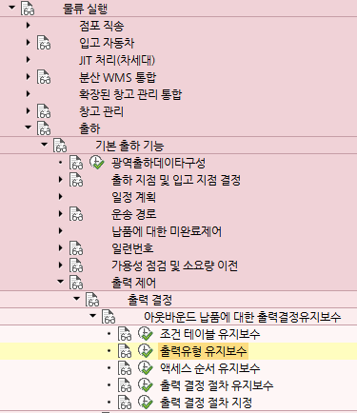Open documentation icon for 출력 결정 절차 지정
This screenshot has width=357, height=413.
pos(125,403)
